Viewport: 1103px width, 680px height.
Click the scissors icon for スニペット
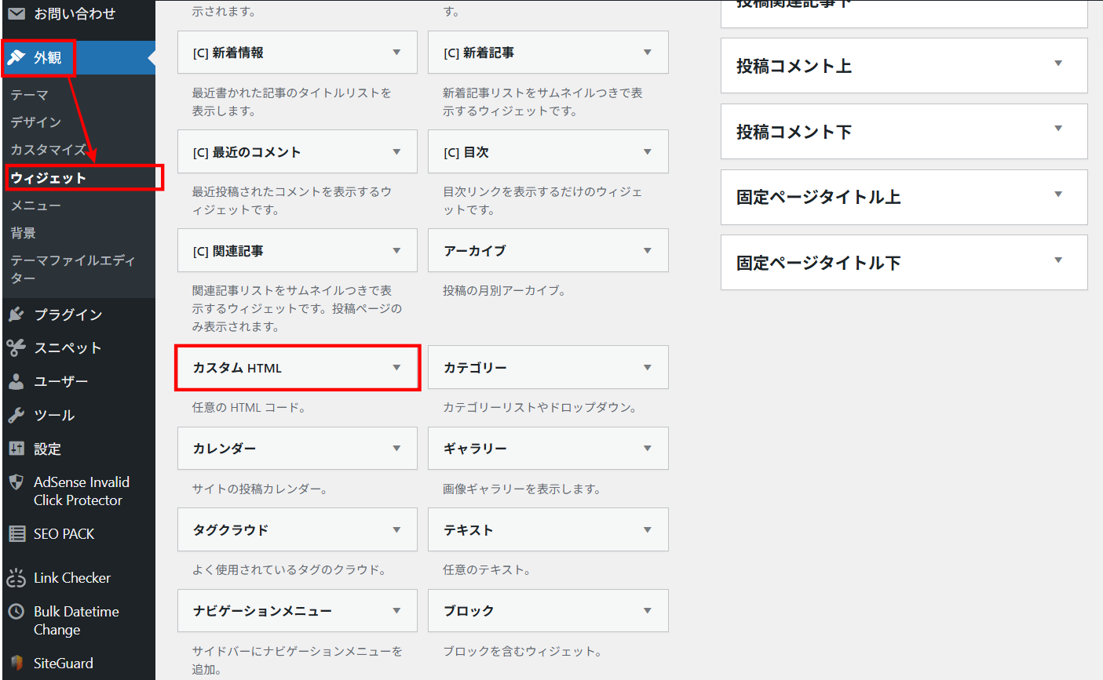pos(16,348)
